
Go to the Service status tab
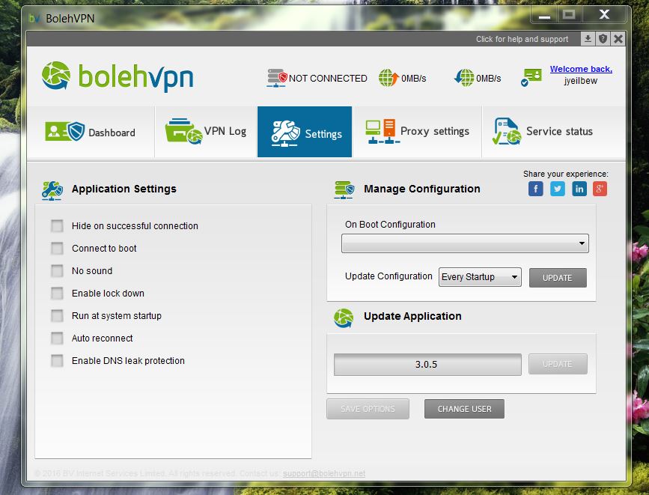pos(554,132)
